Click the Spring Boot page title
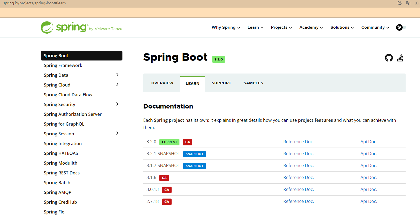This screenshot has width=420, height=217. click(175, 57)
